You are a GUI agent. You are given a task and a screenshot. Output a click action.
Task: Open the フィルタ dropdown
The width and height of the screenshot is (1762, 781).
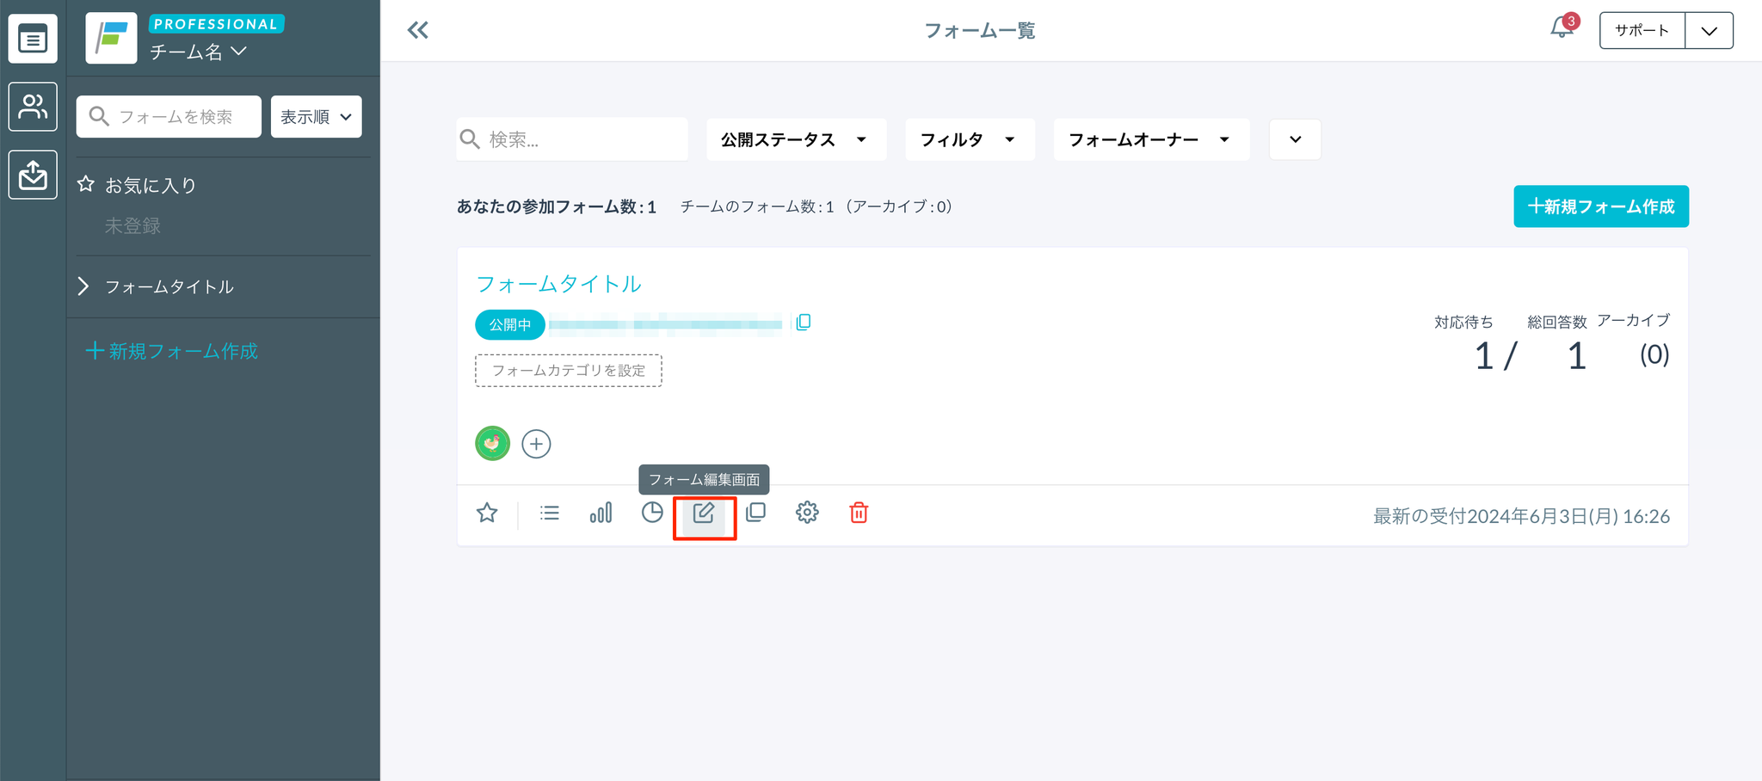pos(970,139)
